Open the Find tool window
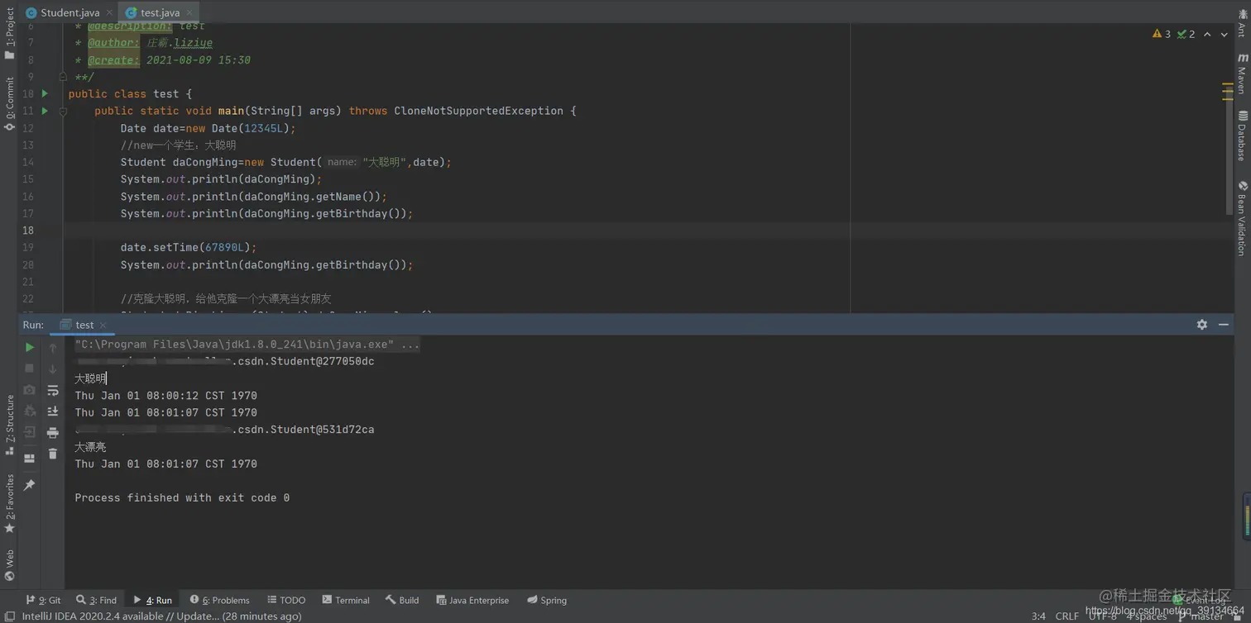 coord(96,600)
